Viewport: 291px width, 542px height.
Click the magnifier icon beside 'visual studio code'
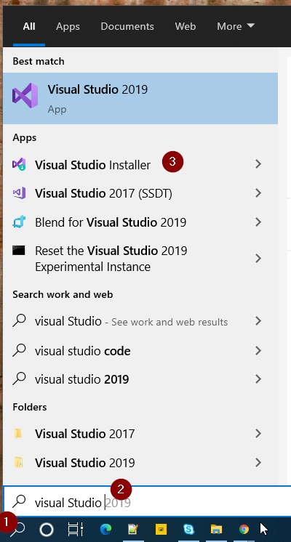click(19, 350)
